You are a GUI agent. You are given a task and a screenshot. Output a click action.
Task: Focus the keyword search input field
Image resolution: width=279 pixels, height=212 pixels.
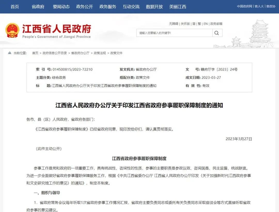174,33
